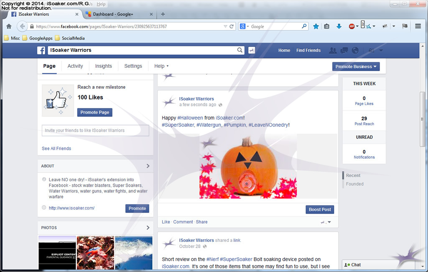428x272 pixels.
Task: Click the site lock icon in address bar
Action: coord(32,26)
